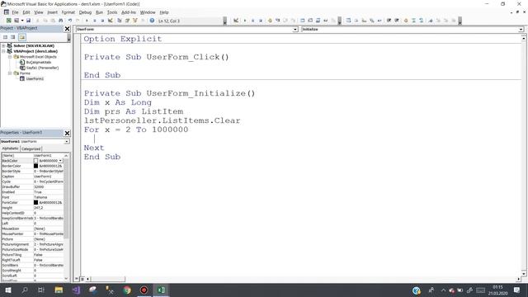Image resolution: width=528 pixels, height=297 pixels.
Task: Outdent the selected code with the Outdent icon
Action: [x=397, y=21]
